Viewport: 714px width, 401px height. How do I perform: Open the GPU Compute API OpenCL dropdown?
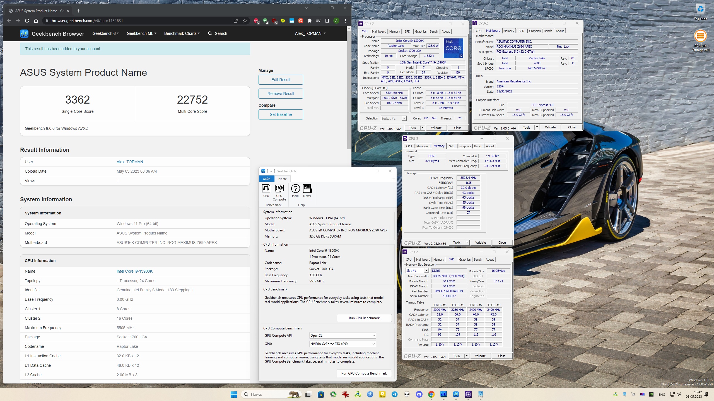[342, 336]
